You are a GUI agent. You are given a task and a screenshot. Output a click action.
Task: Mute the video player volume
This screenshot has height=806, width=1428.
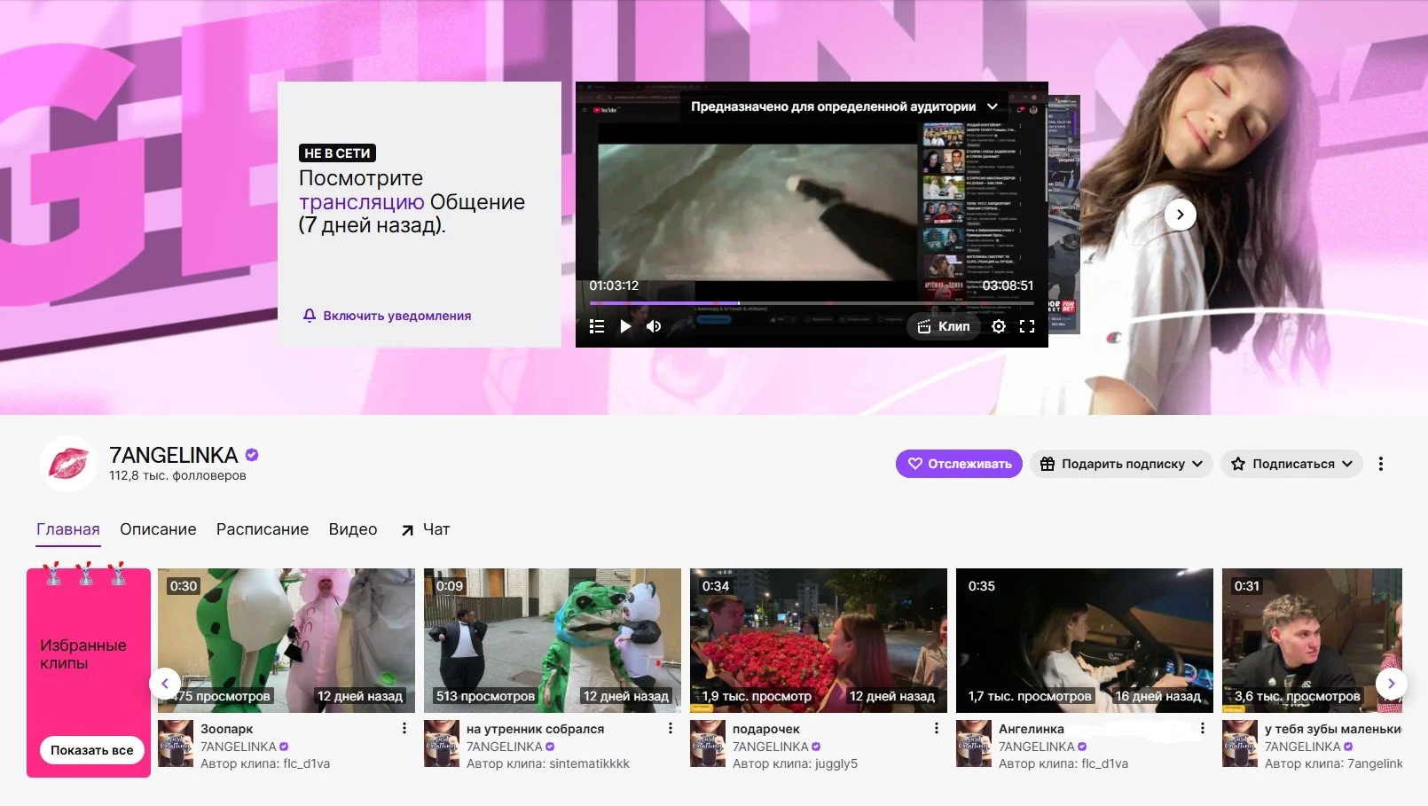[x=654, y=326]
